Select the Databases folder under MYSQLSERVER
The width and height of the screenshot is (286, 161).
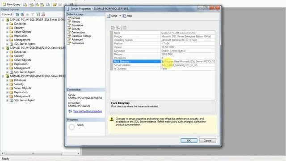(x=20, y=24)
